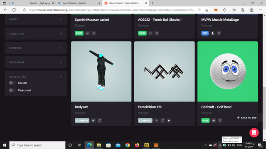Open the Bodysuit wearable thumbnail
266x149 pixels.
click(x=101, y=72)
